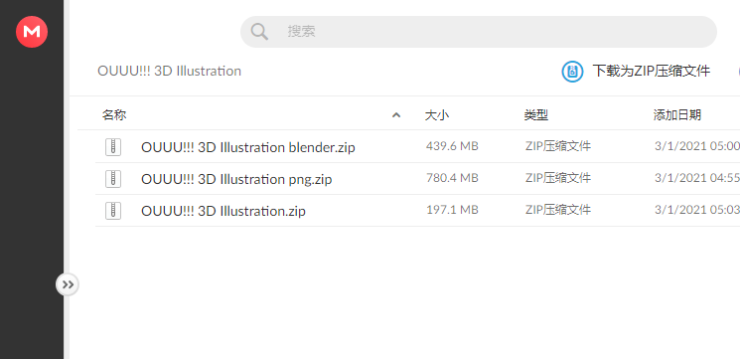Viewport: 740px width, 359px height.
Task: Click the red MEGA logo icon
Action: (x=32, y=32)
